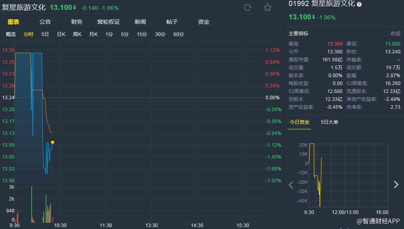Select the 今日资金 tab

point(299,122)
